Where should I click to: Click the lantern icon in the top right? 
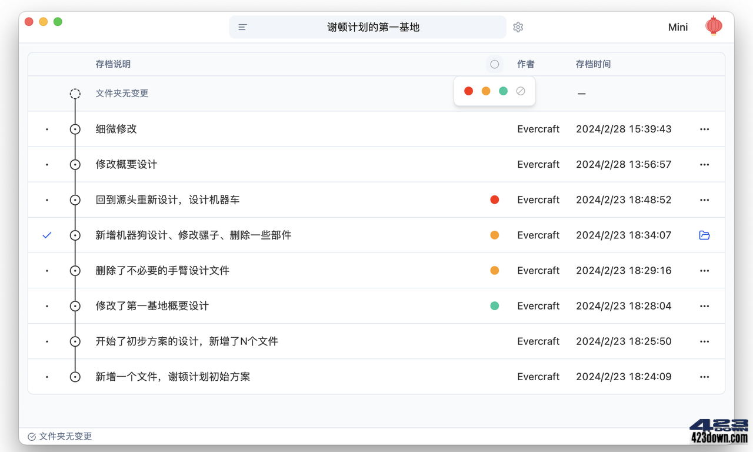[714, 26]
